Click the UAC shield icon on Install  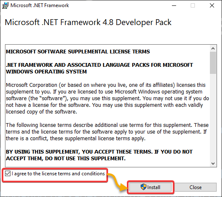click(143, 187)
